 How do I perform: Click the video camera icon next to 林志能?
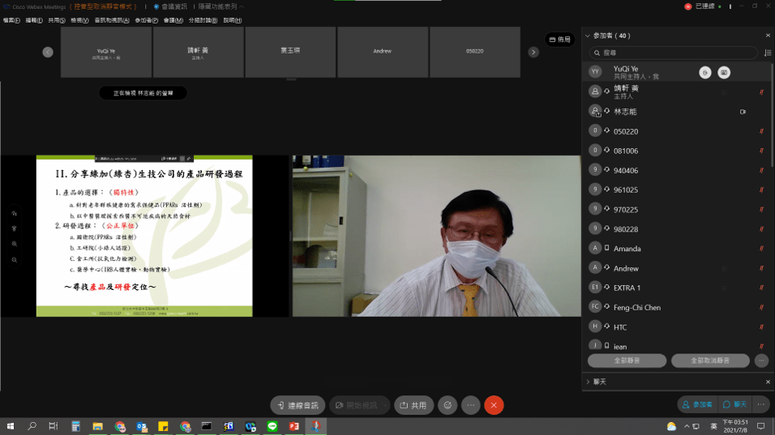(x=743, y=112)
